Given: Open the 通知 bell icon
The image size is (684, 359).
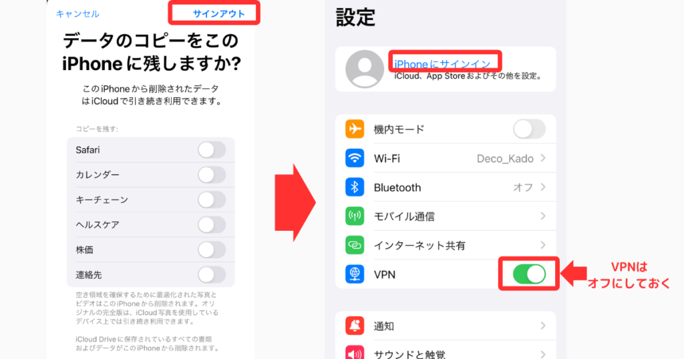Looking at the screenshot, I should pos(355,326).
